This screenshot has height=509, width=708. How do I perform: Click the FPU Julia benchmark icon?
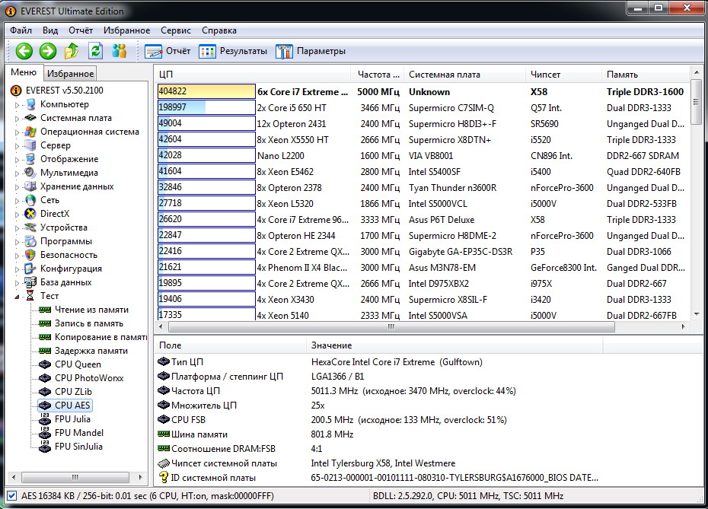(45, 419)
